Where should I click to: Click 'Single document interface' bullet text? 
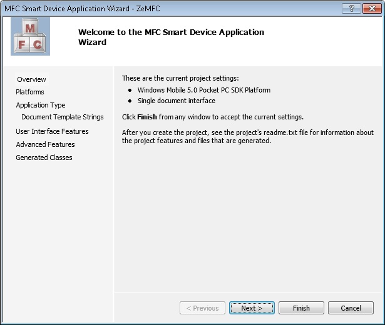(177, 101)
